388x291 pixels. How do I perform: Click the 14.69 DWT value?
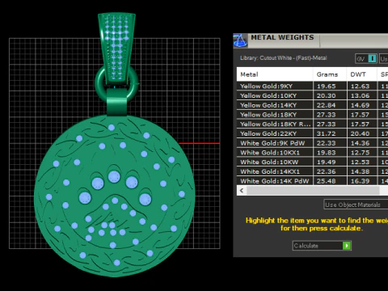[361, 105]
